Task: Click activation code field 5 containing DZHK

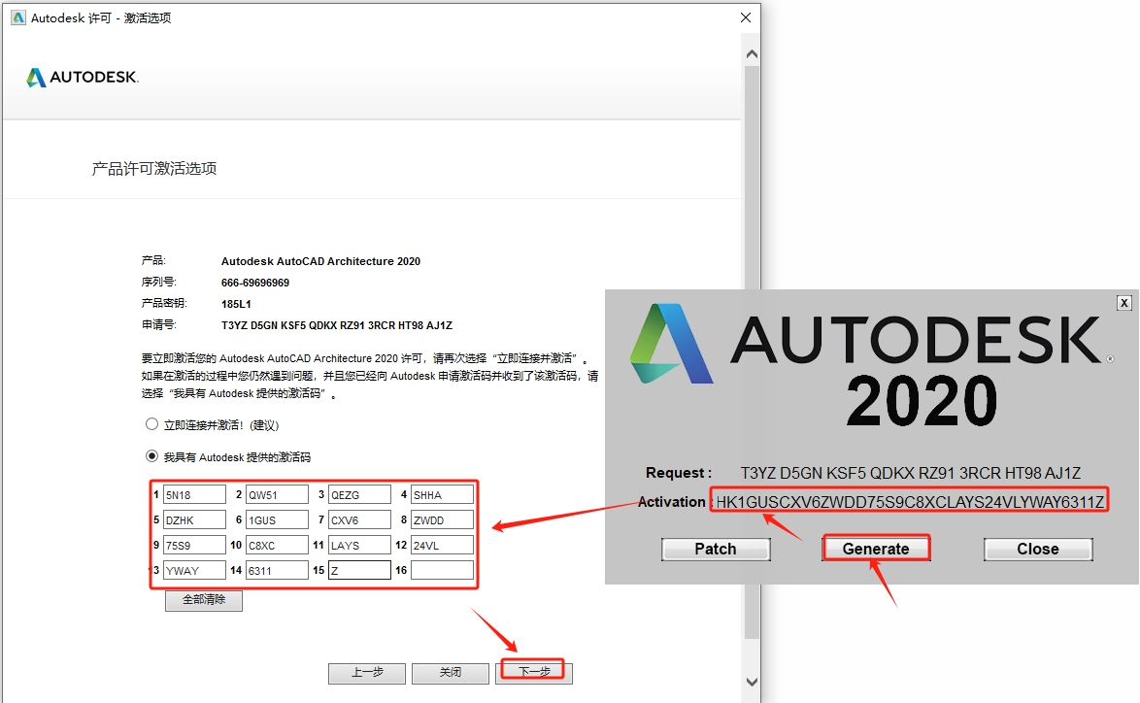Action: coord(194,519)
